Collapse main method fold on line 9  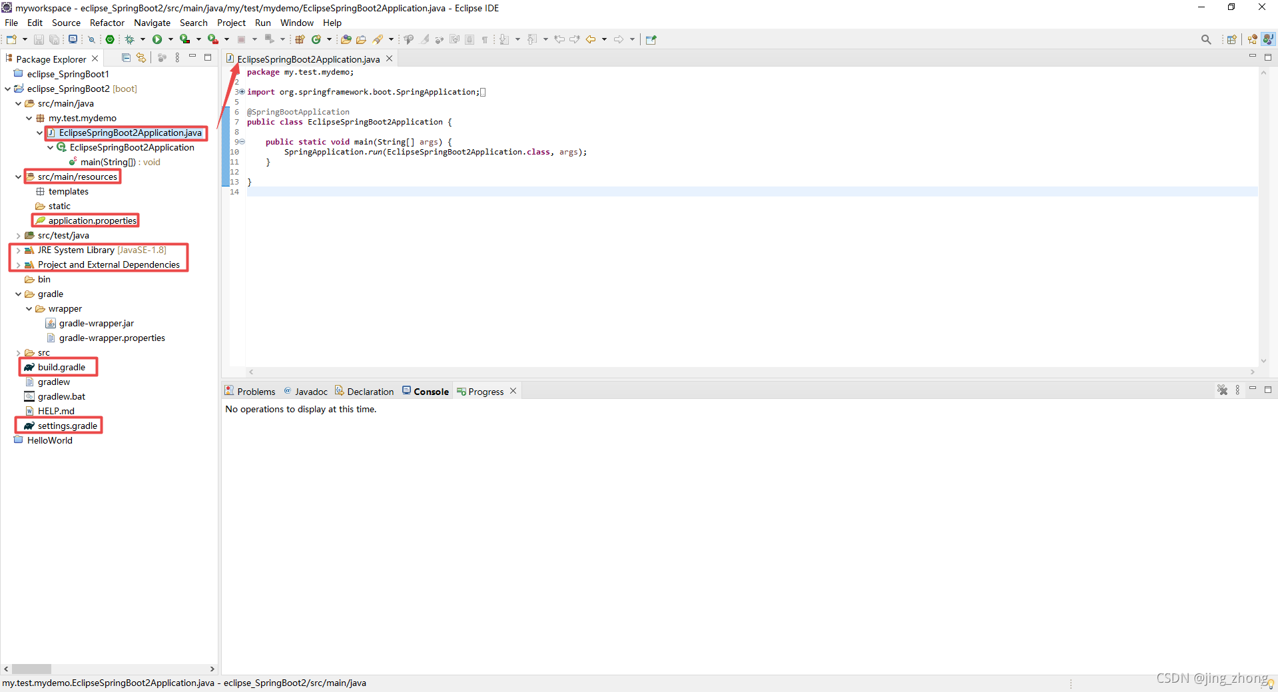pos(242,142)
